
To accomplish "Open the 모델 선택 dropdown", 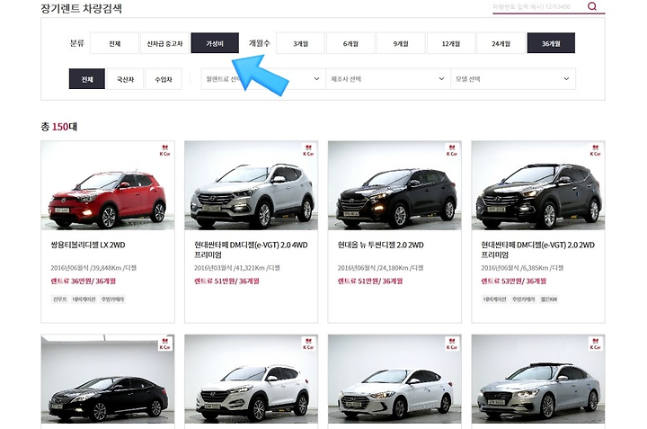I will (513, 79).
